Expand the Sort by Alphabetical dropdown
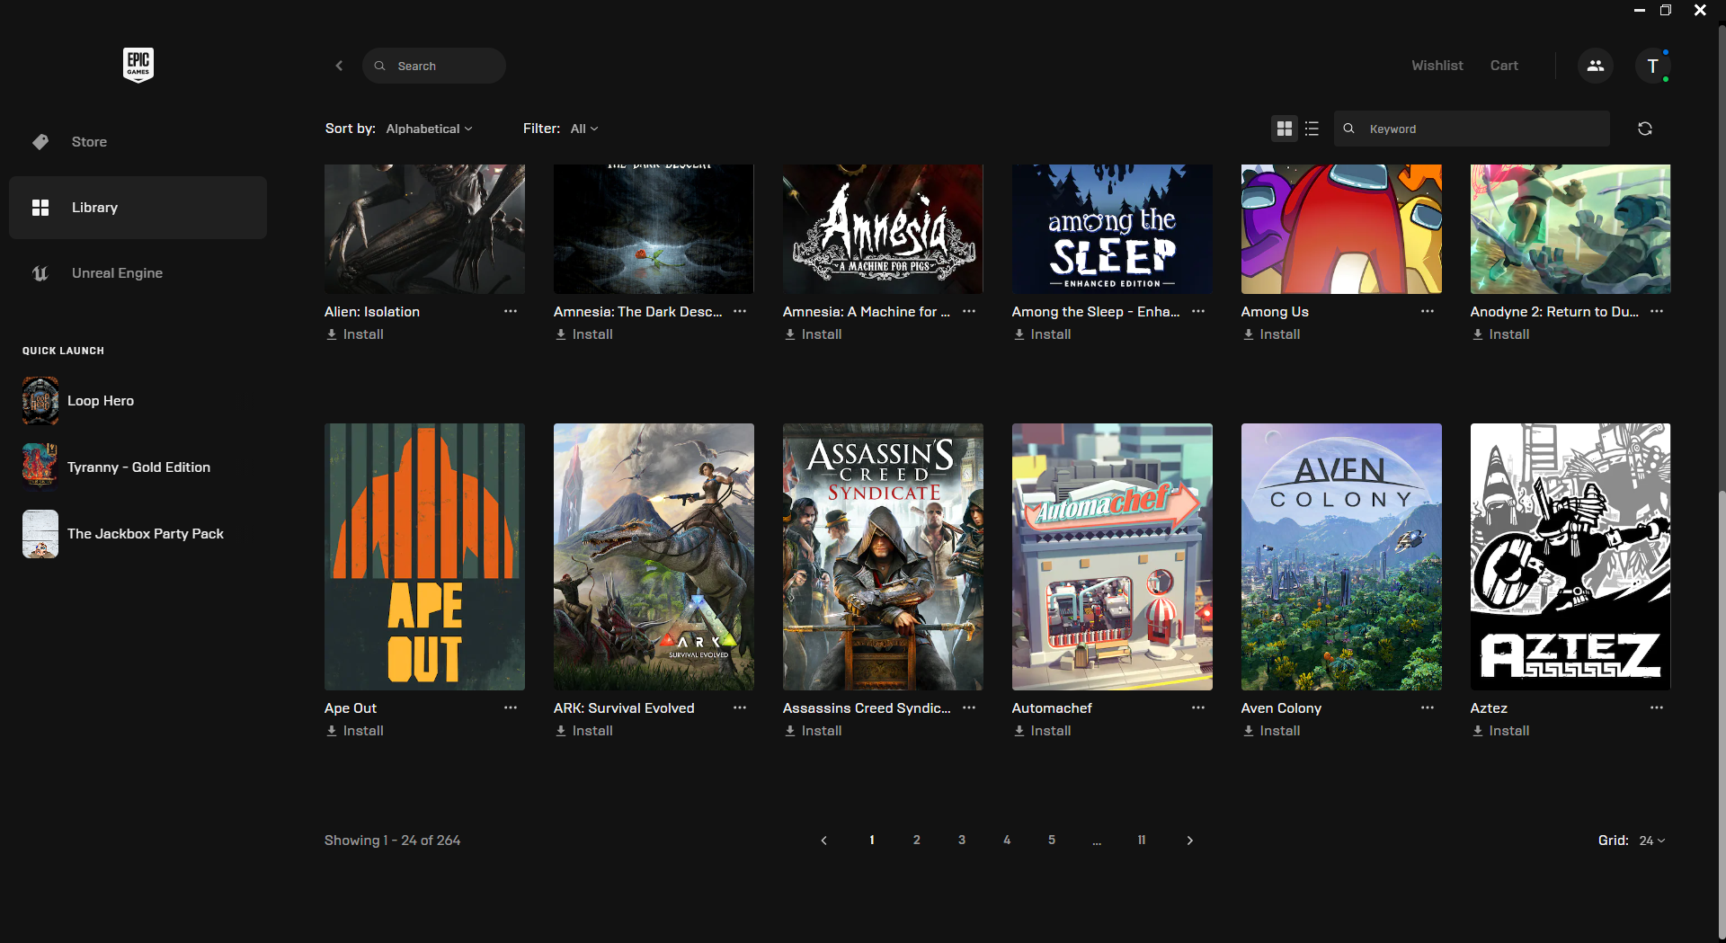 [x=429, y=129]
